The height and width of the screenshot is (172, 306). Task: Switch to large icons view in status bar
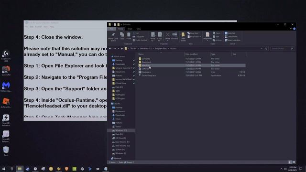[294, 162]
